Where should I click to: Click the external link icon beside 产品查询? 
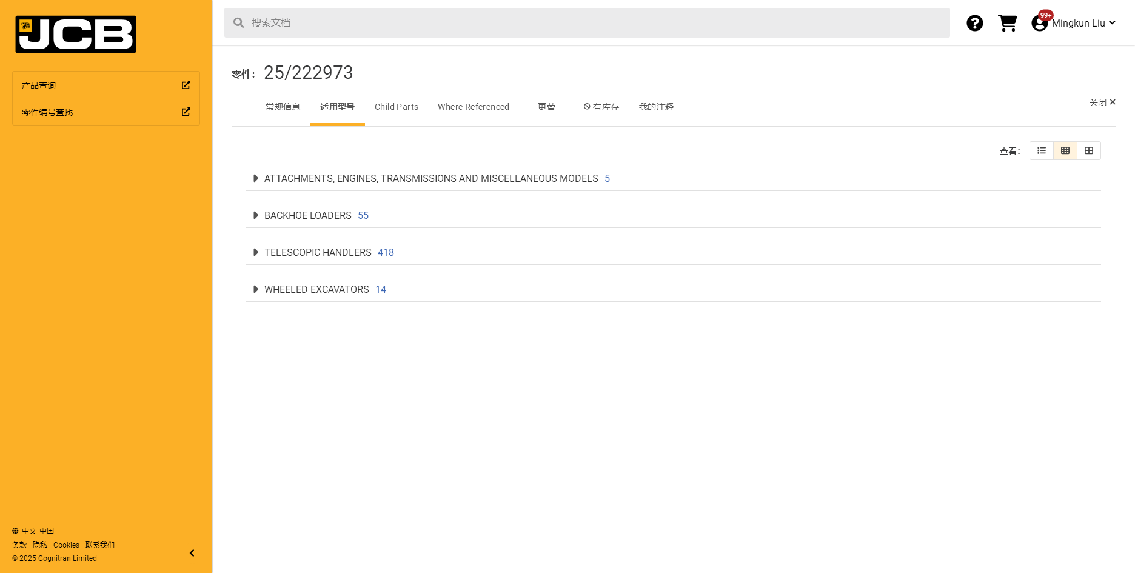(186, 85)
